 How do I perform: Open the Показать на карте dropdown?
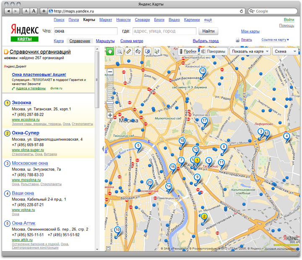click(250, 51)
